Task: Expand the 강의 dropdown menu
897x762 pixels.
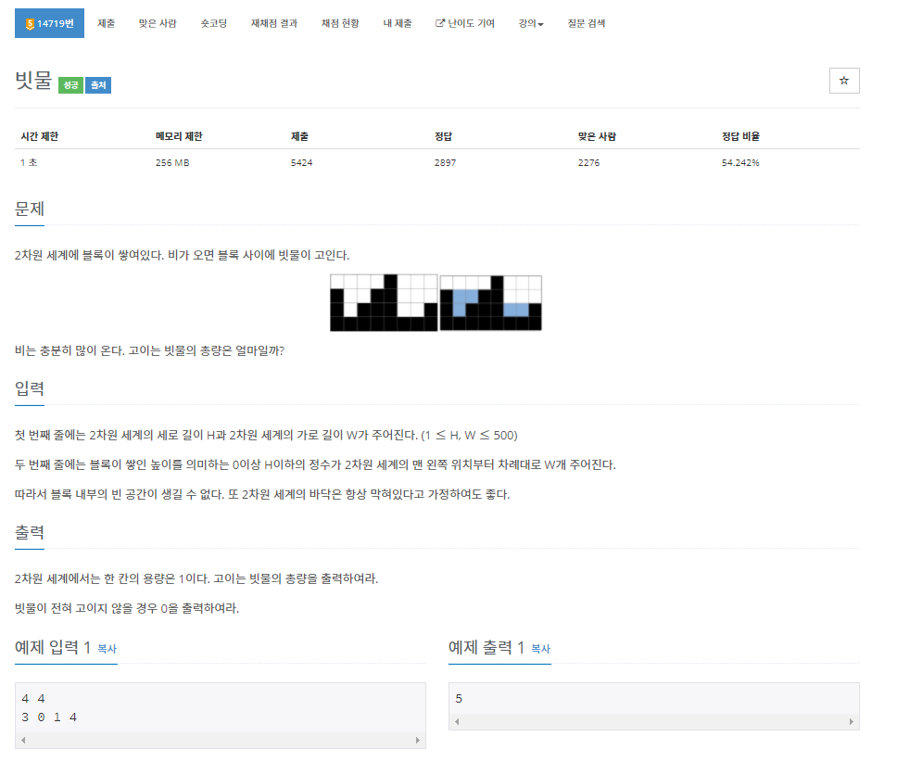Action: pyautogui.click(x=531, y=23)
